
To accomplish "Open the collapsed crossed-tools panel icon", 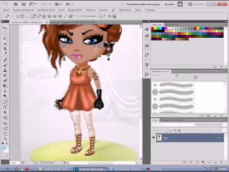I will tap(146, 74).
